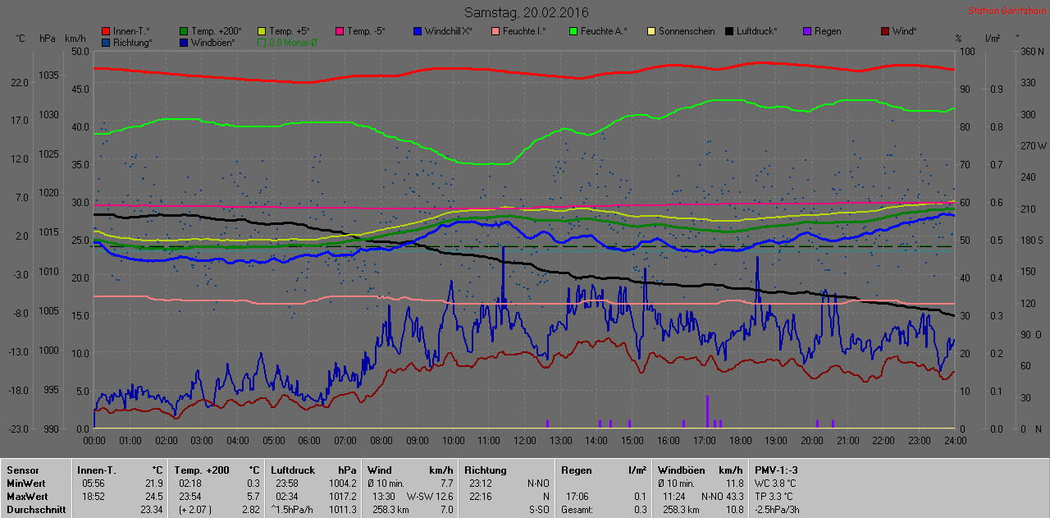The height and width of the screenshot is (518, 1050).
Task: Click the PMV-1:-3 header in table
Action: [776, 470]
